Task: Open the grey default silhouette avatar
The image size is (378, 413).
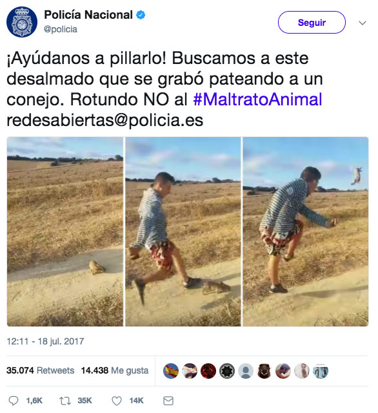Action: point(246,371)
